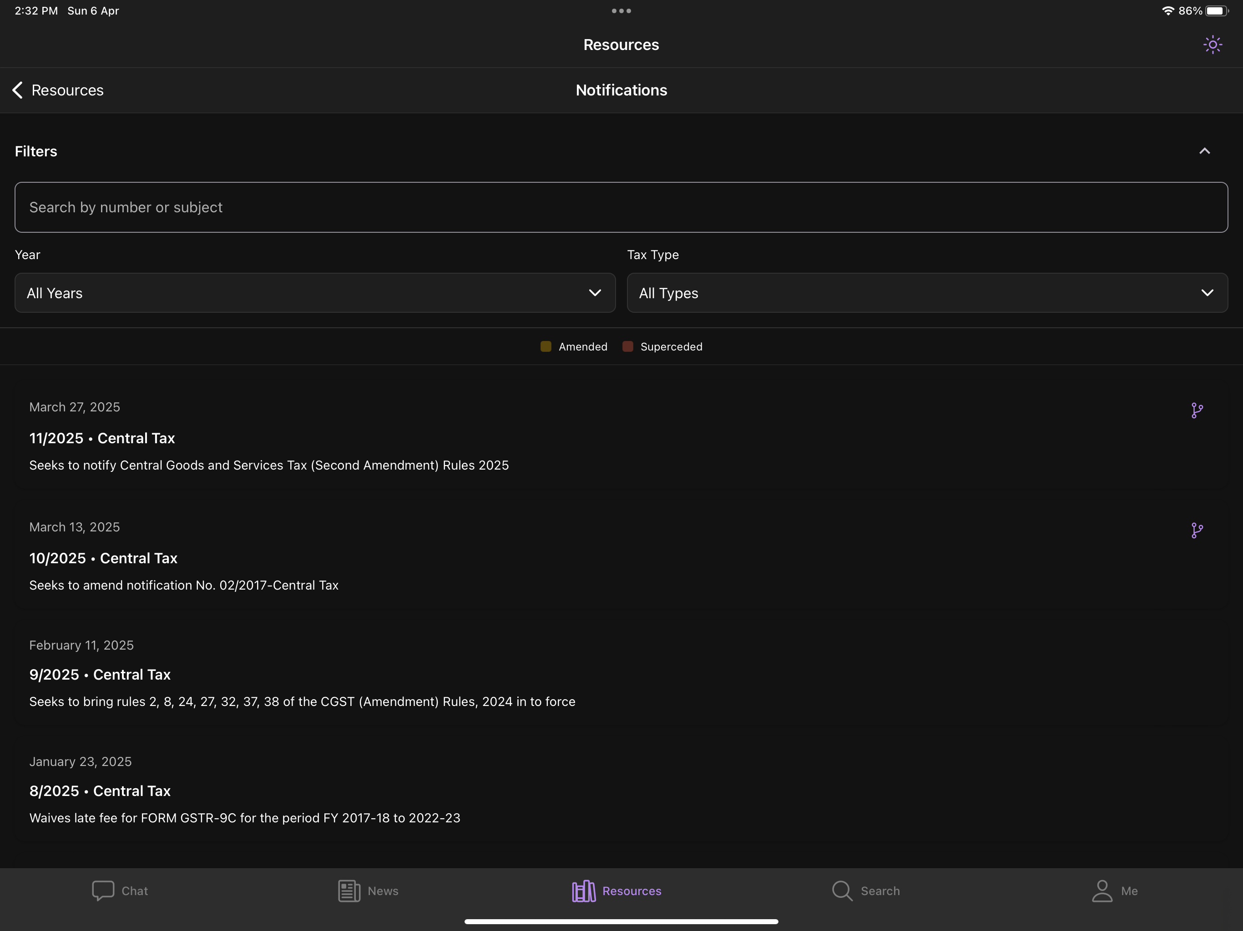Open the three-dot multitasking menu
The height and width of the screenshot is (931, 1243).
pyautogui.click(x=621, y=10)
